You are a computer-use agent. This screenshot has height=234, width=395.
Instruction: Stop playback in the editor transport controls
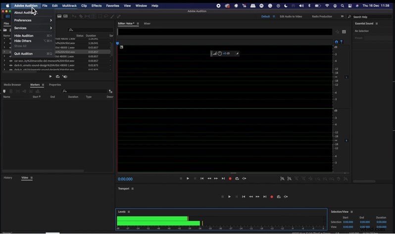tap(181, 178)
